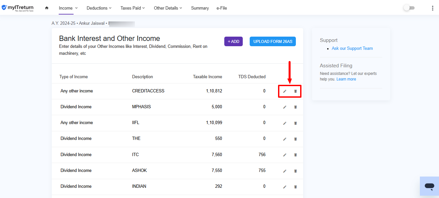Expand the Taxes Paid menu
The image size is (439, 198).
pyautogui.click(x=133, y=8)
